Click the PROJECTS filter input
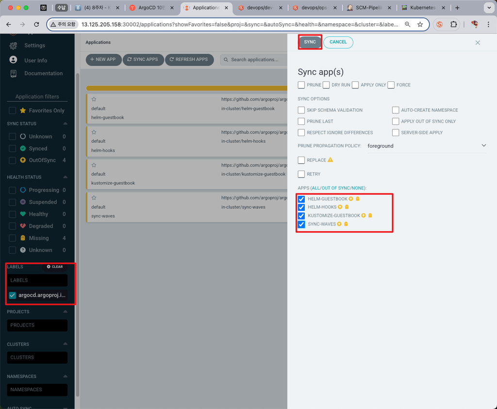Viewport: 497px width, 409px height. [x=37, y=326]
